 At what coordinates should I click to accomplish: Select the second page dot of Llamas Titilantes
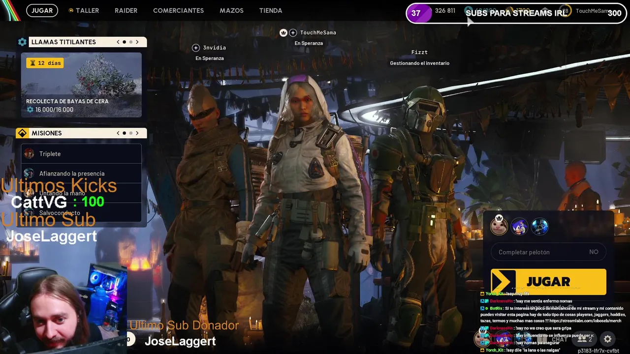pos(130,42)
